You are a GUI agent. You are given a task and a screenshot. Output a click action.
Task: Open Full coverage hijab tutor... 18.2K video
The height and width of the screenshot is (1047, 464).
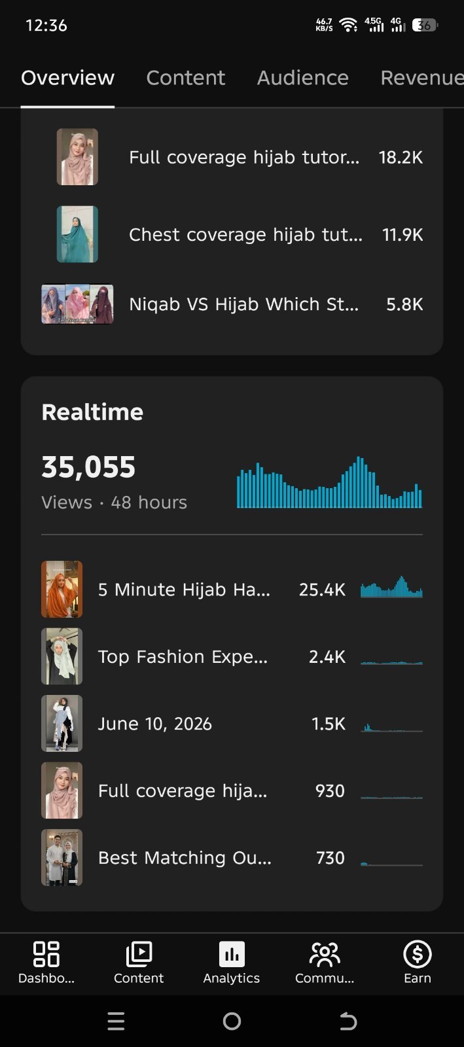pyautogui.click(x=232, y=157)
